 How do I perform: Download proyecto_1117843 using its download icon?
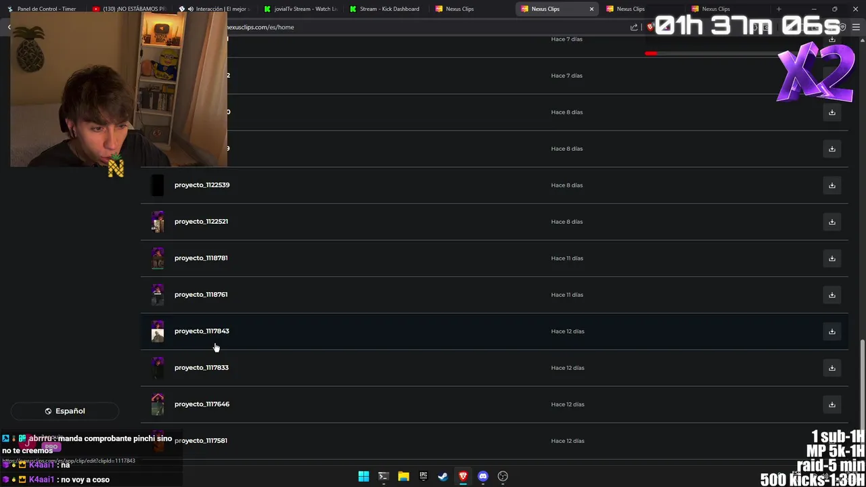click(832, 331)
